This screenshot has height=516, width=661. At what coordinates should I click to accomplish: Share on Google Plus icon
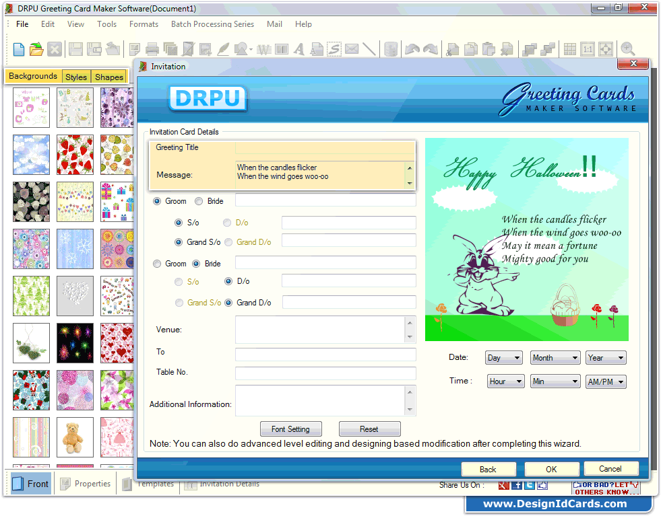pos(504,485)
